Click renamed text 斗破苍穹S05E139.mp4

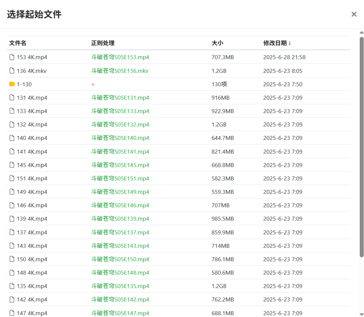pyautogui.click(x=120, y=219)
